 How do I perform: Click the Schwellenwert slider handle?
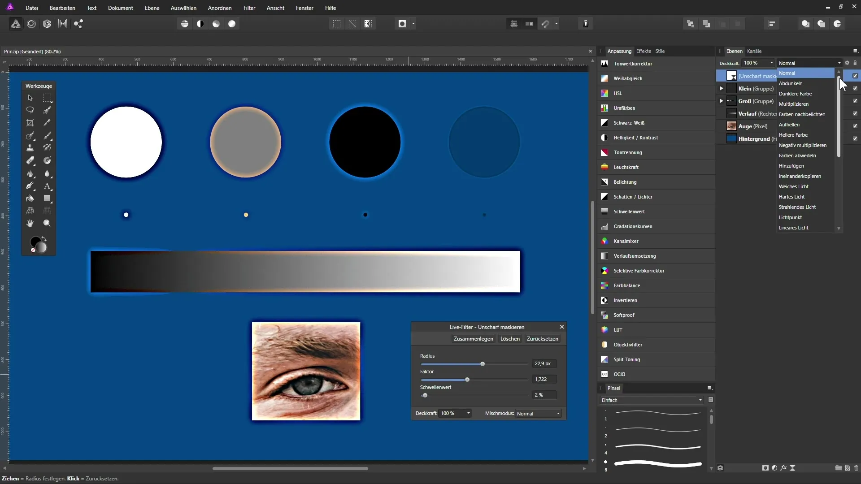[425, 395]
